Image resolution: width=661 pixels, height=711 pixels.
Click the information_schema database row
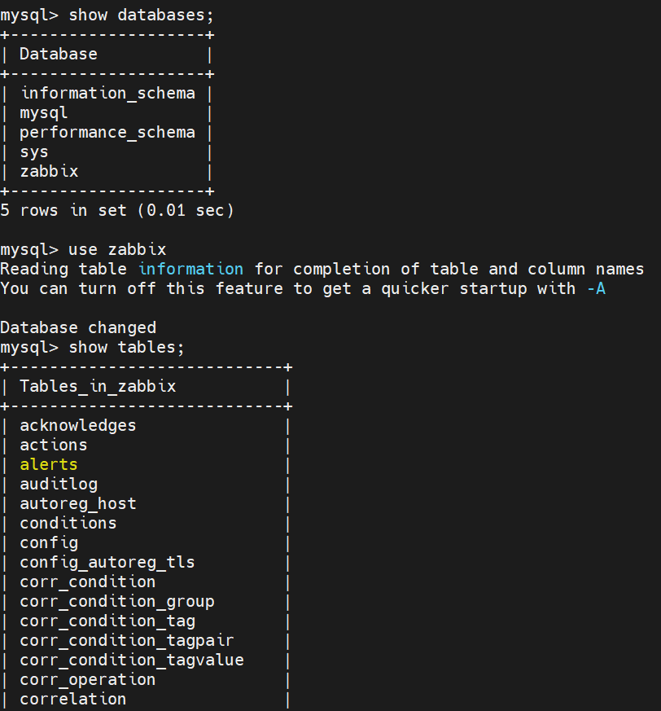tap(108, 94)
